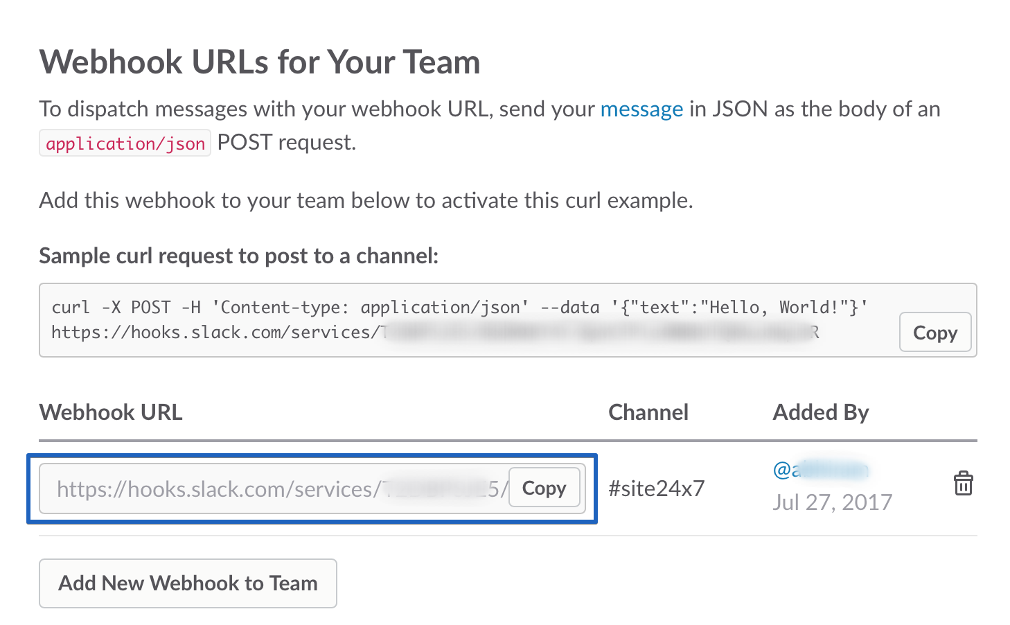The image size is (1010, 625).
Task: Click 'curl -X POST' in the code box
Action: tap(111, 307)
